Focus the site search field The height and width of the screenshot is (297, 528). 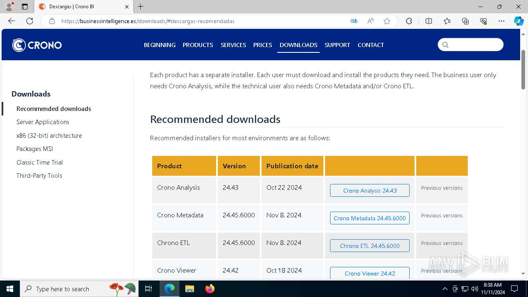[471, 45]
